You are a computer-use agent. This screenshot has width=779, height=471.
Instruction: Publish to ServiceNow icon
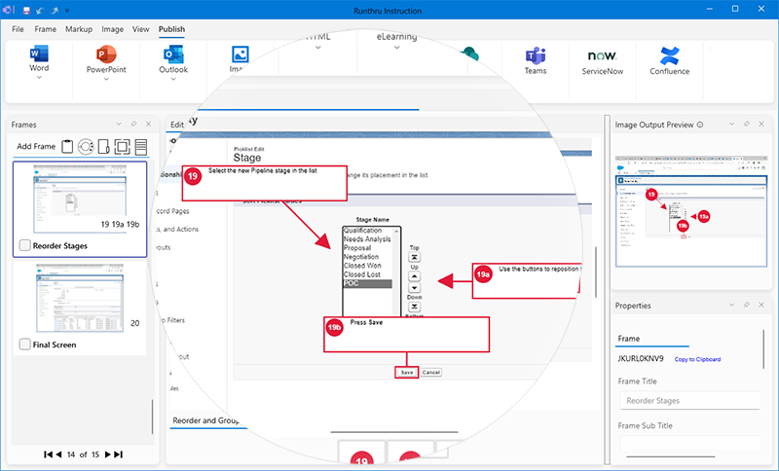pos(602,55)
